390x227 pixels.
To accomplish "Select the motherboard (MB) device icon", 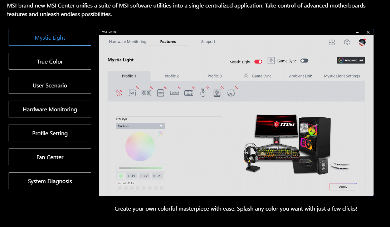I will click(x=132, y=93).
